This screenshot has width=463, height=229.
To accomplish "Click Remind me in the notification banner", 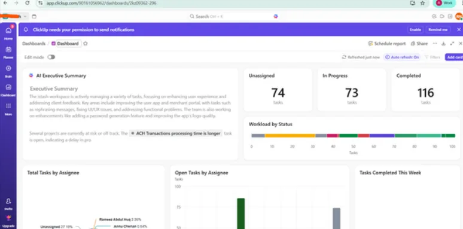I will (438, 30).
